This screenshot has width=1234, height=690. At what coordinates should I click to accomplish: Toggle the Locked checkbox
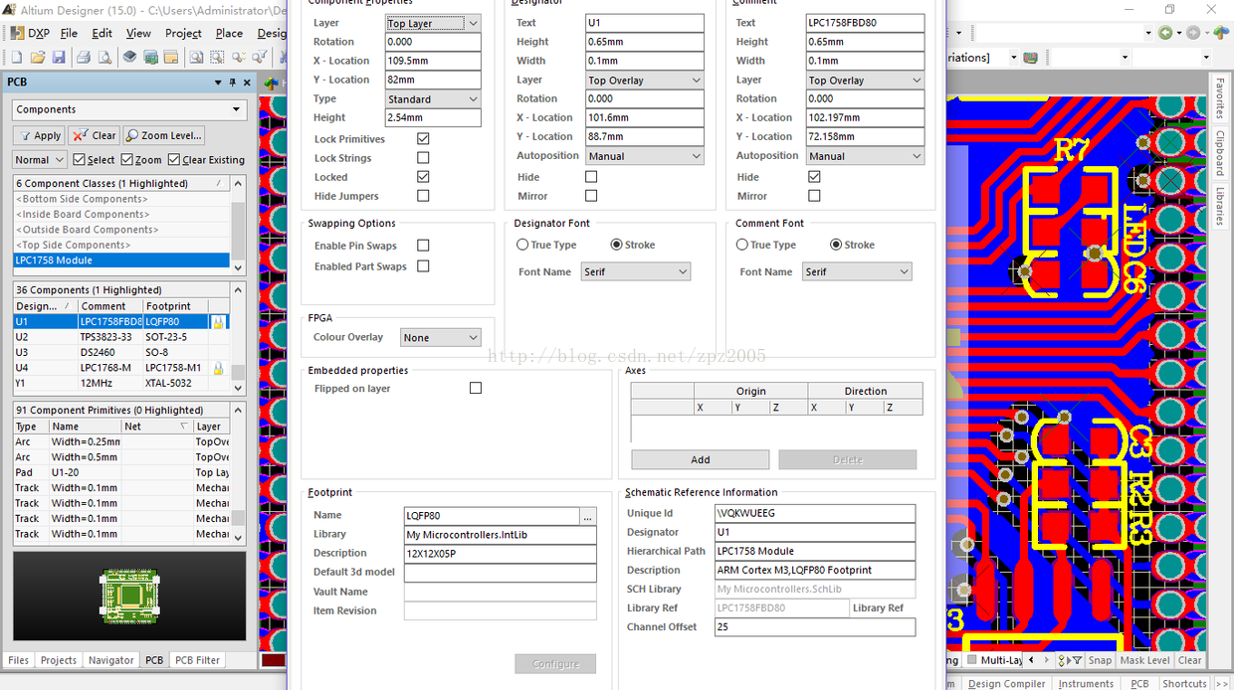(x=423, y=177)
